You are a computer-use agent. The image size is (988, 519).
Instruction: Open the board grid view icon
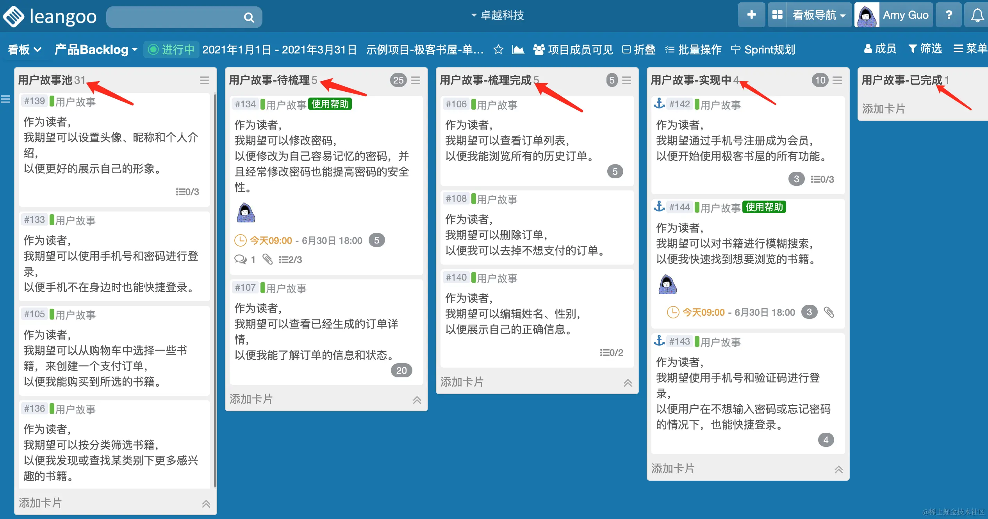(777, 15)
